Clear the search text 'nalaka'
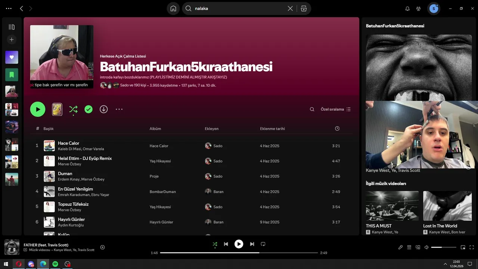This screenshot has width=478, height=269. click(290, 9)
